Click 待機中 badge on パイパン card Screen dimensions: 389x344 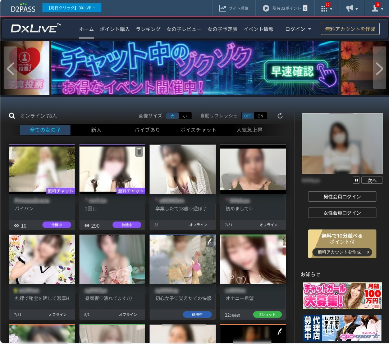click(56, 225)
